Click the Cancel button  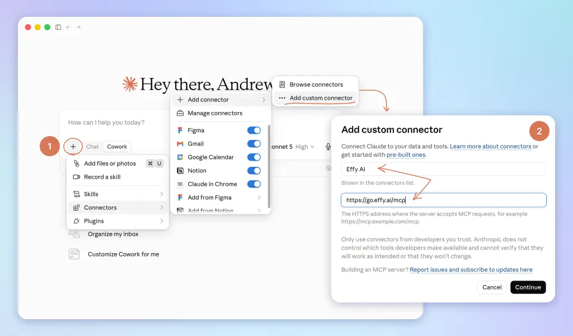coord(492,287)
